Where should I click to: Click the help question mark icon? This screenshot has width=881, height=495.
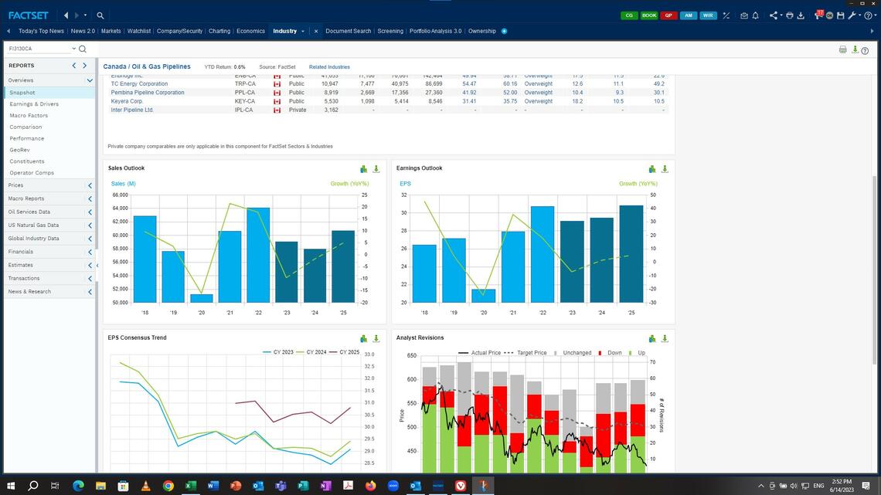click(864, 50)
